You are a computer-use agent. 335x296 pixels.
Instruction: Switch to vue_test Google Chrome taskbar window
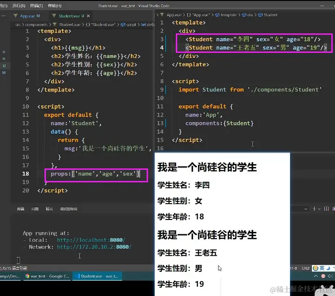point(47,276)
